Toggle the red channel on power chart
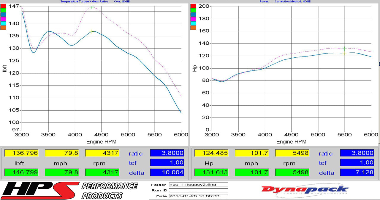Image resolution: width=380 pixels, height=200 pixels. tap(193, 5)
